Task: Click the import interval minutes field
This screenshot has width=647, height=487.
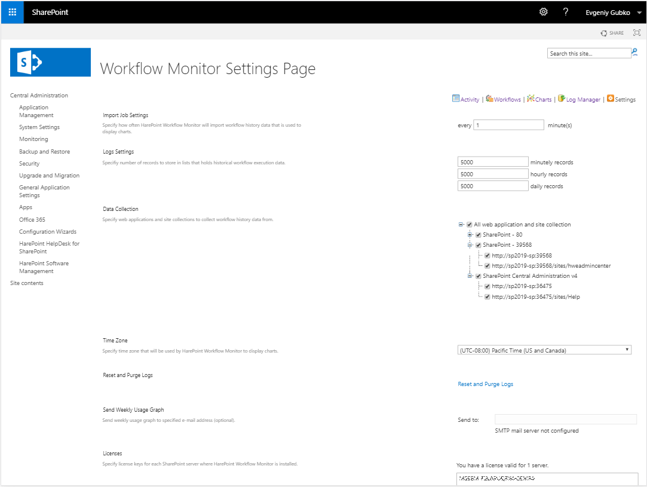Action: pyautogui.click(x=508, y=125)
